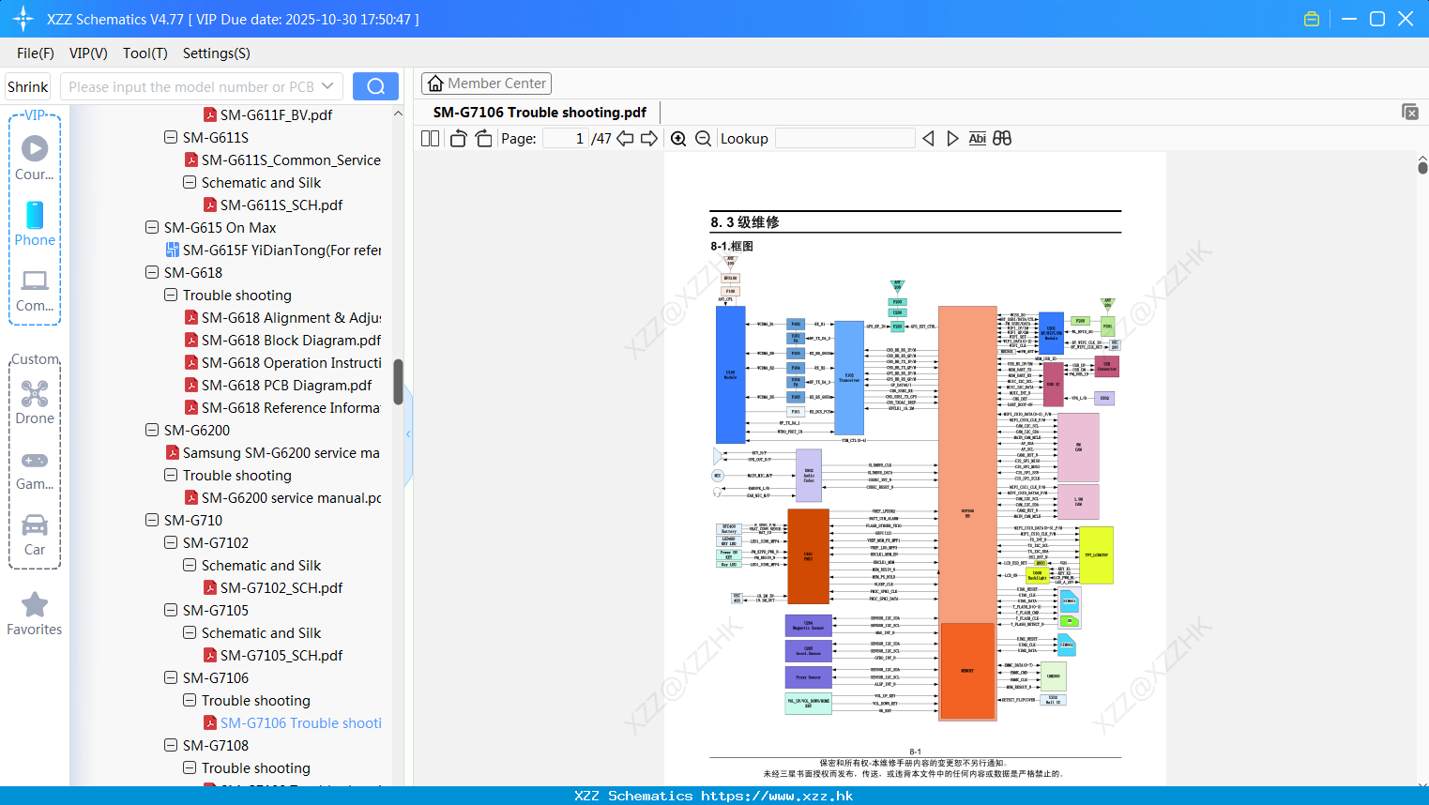This screenshot has width=1429, height=805.
Task: Zoom out of the PDF
Action: coord(703,139)
